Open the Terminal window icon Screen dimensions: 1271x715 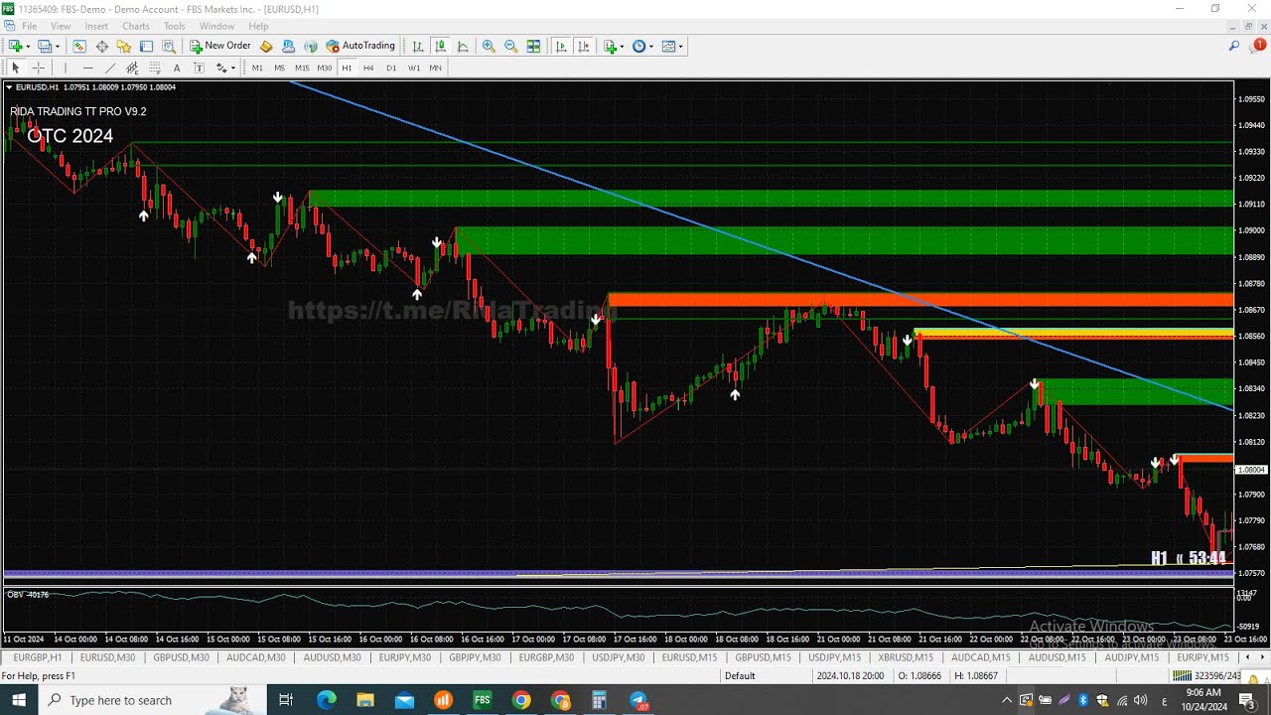coord(146,46)
